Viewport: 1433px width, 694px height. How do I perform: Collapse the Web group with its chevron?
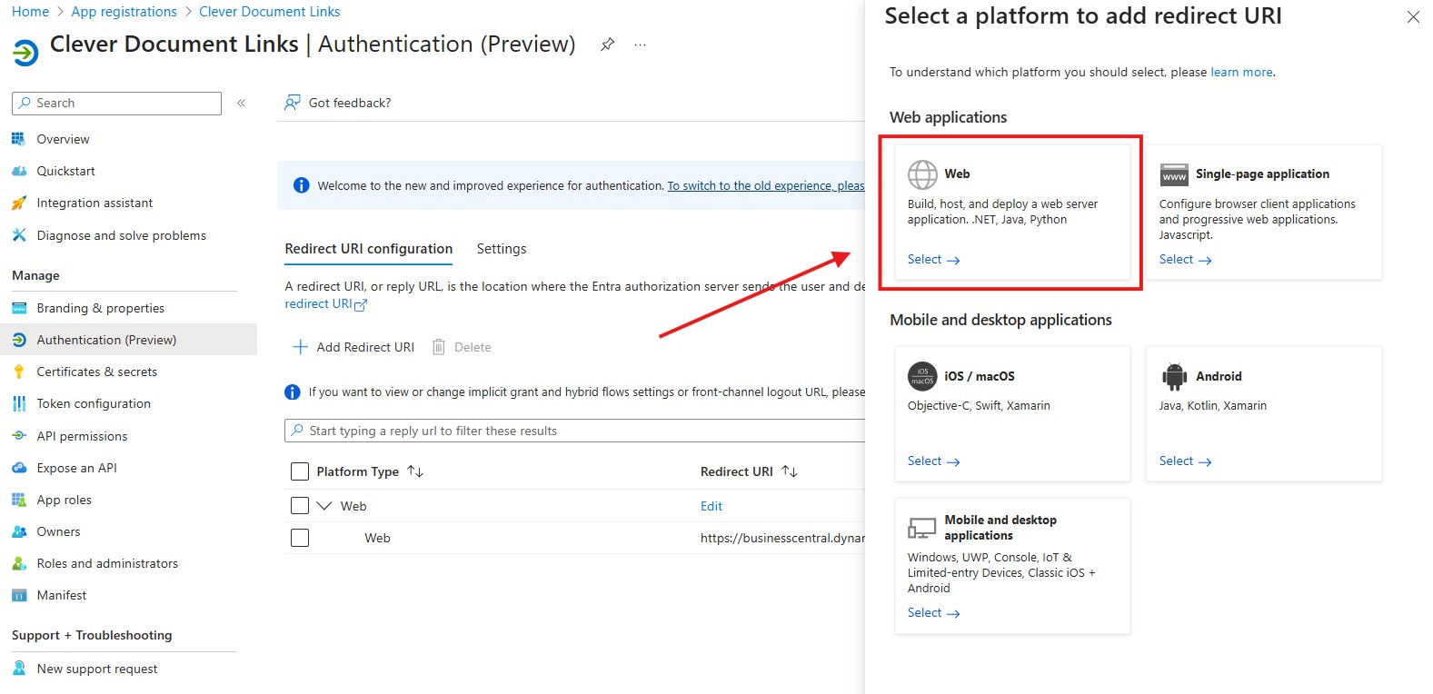coord(324,506)
